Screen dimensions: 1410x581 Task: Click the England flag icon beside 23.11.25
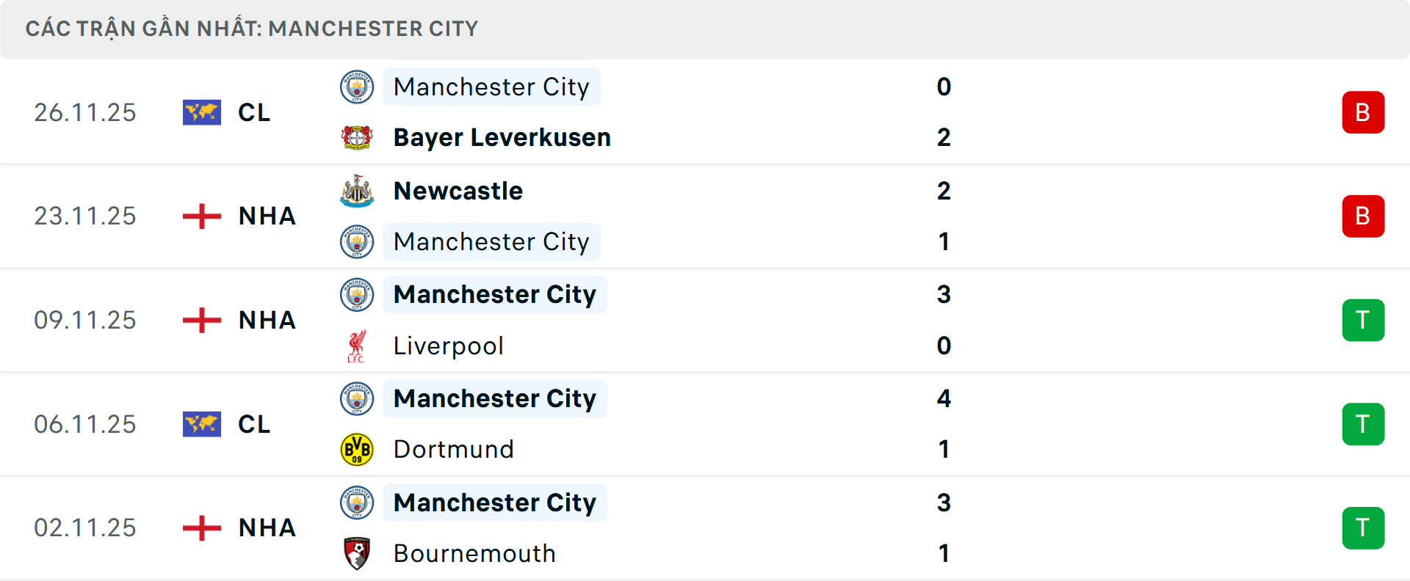pyautogui.click(x=202, y=216)
